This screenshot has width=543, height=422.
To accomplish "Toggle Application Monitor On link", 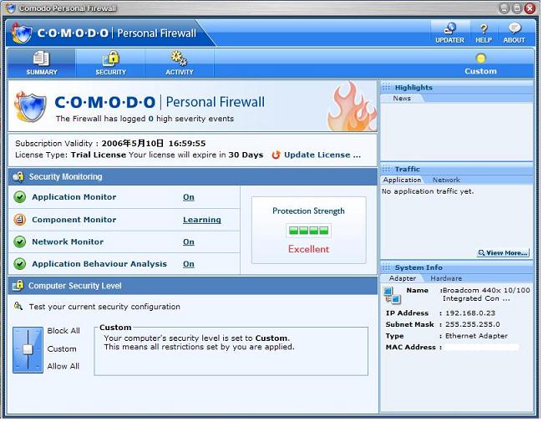I will click(x=190, y=197).
